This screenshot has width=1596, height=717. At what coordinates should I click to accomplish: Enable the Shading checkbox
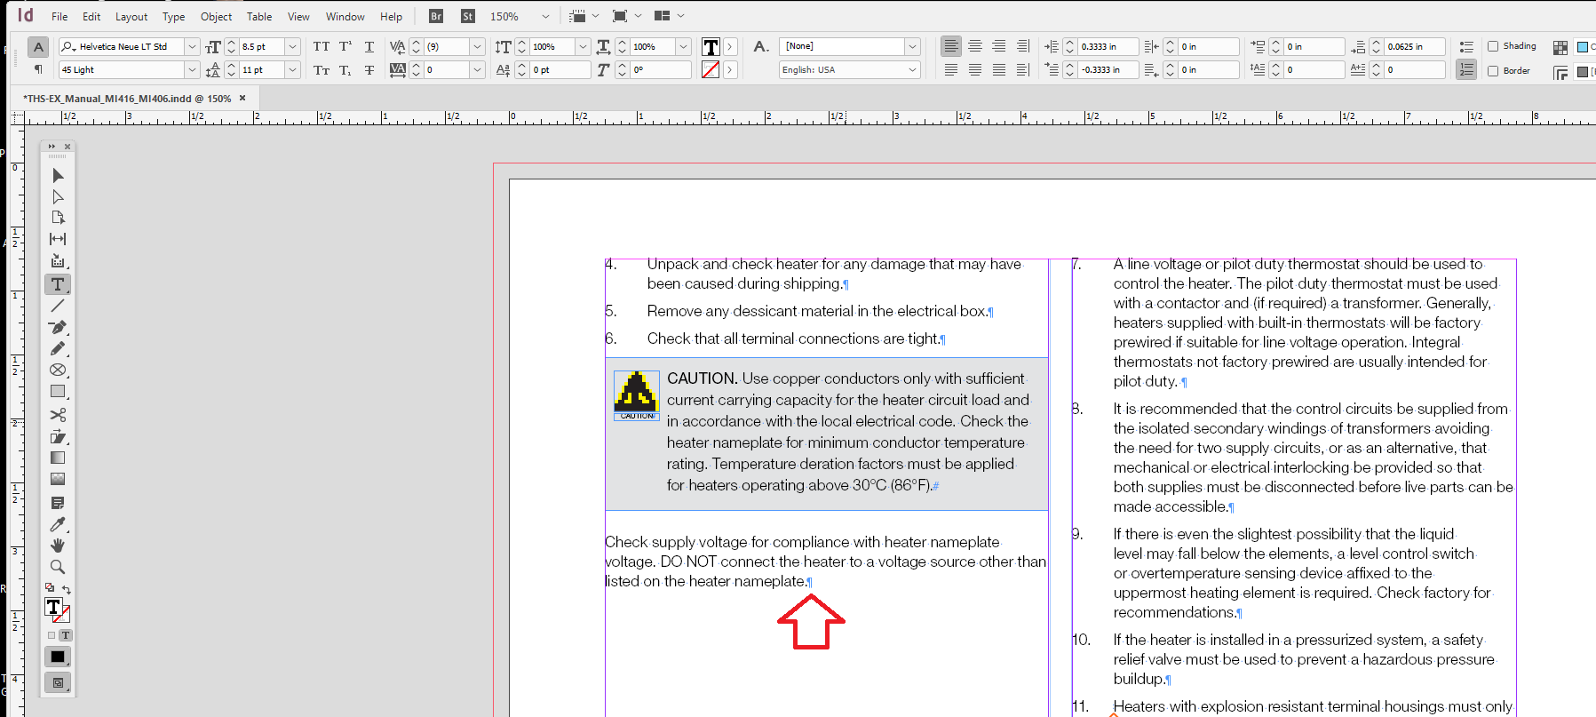click(x=1493, y=46)
